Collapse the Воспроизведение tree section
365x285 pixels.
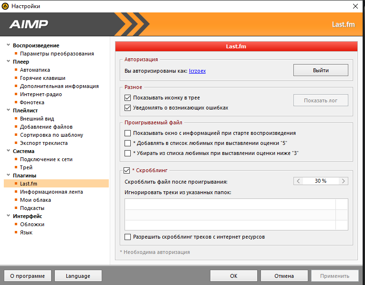[x=8, y=45]
